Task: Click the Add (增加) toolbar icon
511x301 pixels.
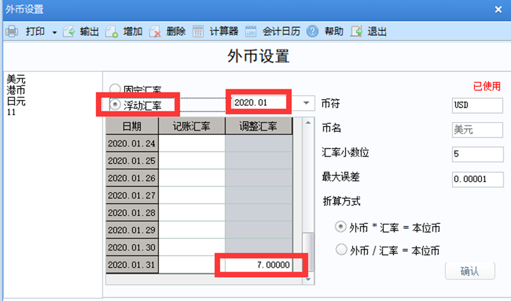Action: pyautogui.click(x=112, y=31)
